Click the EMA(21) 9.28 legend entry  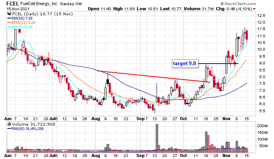click(x=23, y=23)
